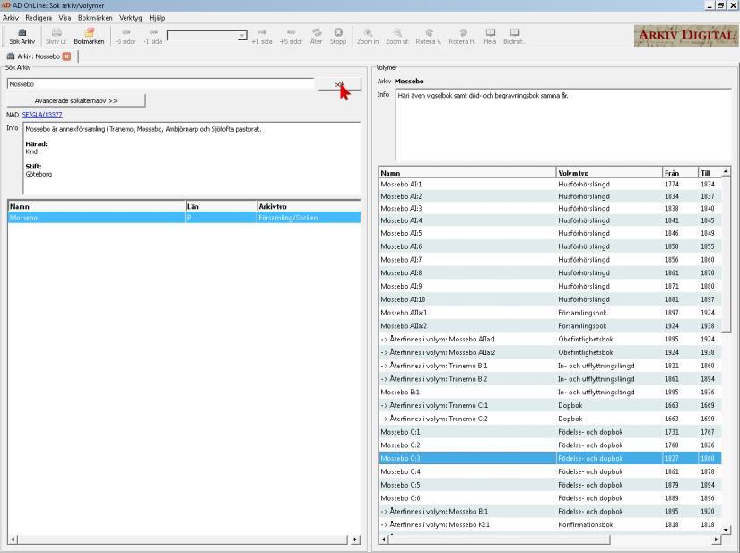The width and height of the screenshot is (740, 553).
Task: Open the SE/GLA/13377 NAD link
Action: [42, 115]
